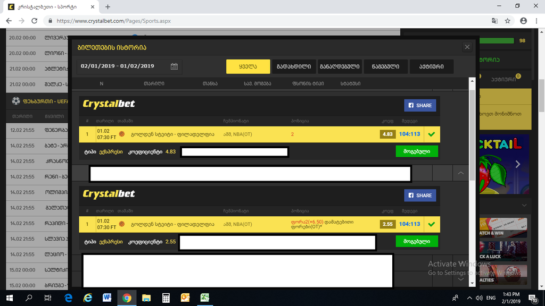
Task: Open taskbar search
Action: [29, 297]
